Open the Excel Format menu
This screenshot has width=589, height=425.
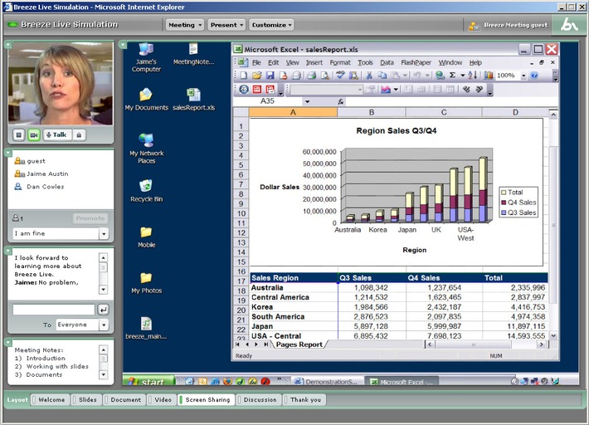(x=340, y=63)
